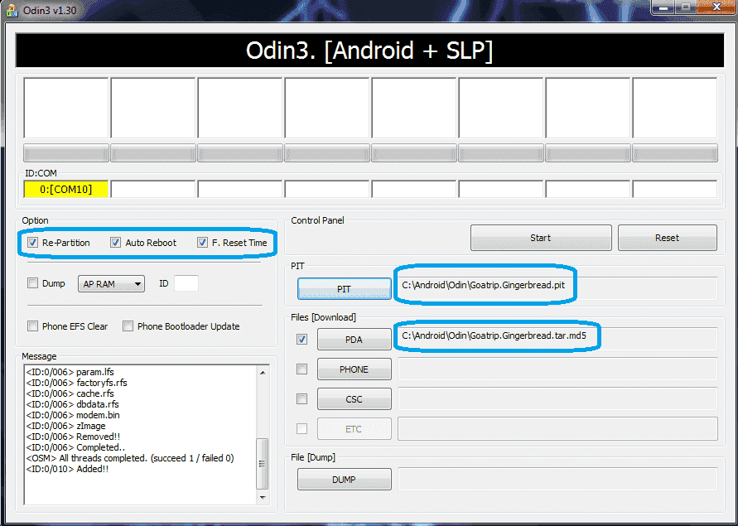The width and height of the screenshot is (738, 526).
Task: Open the PDA file chooser
Action: coord(354,339)
